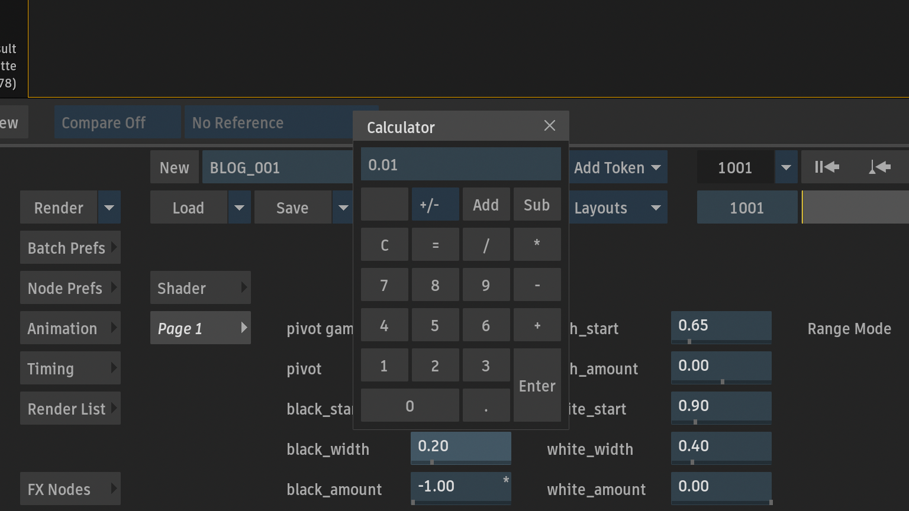Viewport: 909px width, 511px height.
Task: Open the Shader menu
Action: tap(201, 288)
